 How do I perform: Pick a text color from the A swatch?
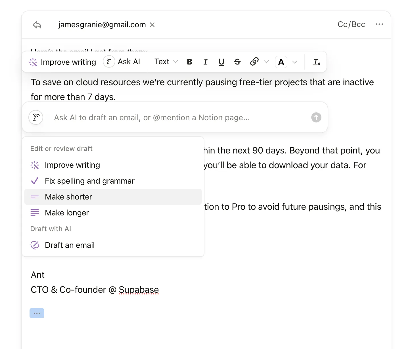281,62
